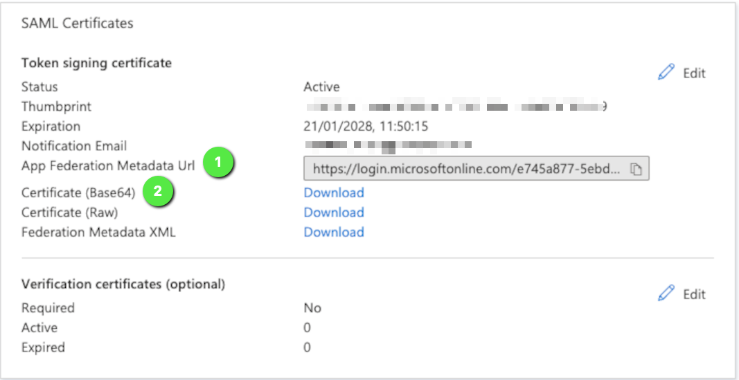
Task: Click the Edit text for Token signing certificate
Action: (x=694, y=73)
